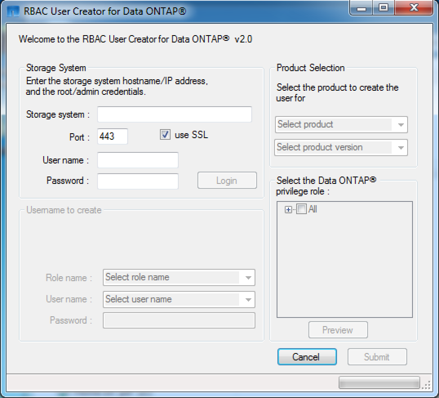Open the Select user name dropdown
The image size is (439, 398).
pos(179,300)
